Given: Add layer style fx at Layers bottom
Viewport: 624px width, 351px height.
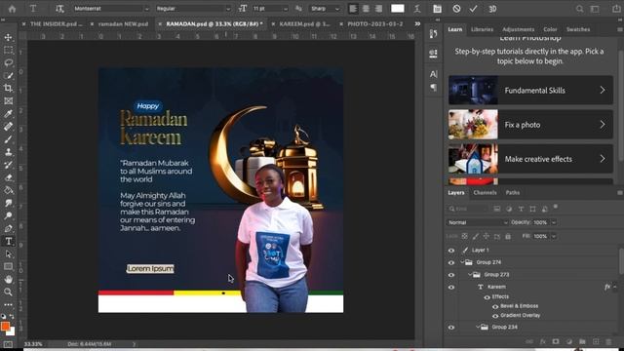Looking at the screenshot, I should coord(543,342).
